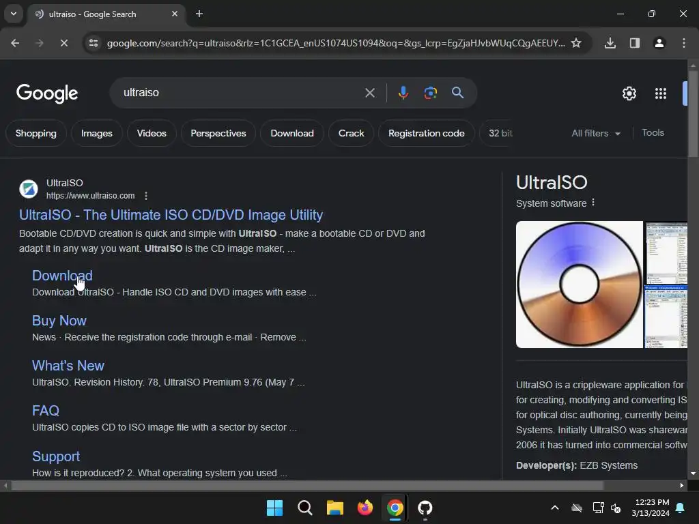
Task: Close the ultraiso Google Search tab
Action: coord(175,14)
